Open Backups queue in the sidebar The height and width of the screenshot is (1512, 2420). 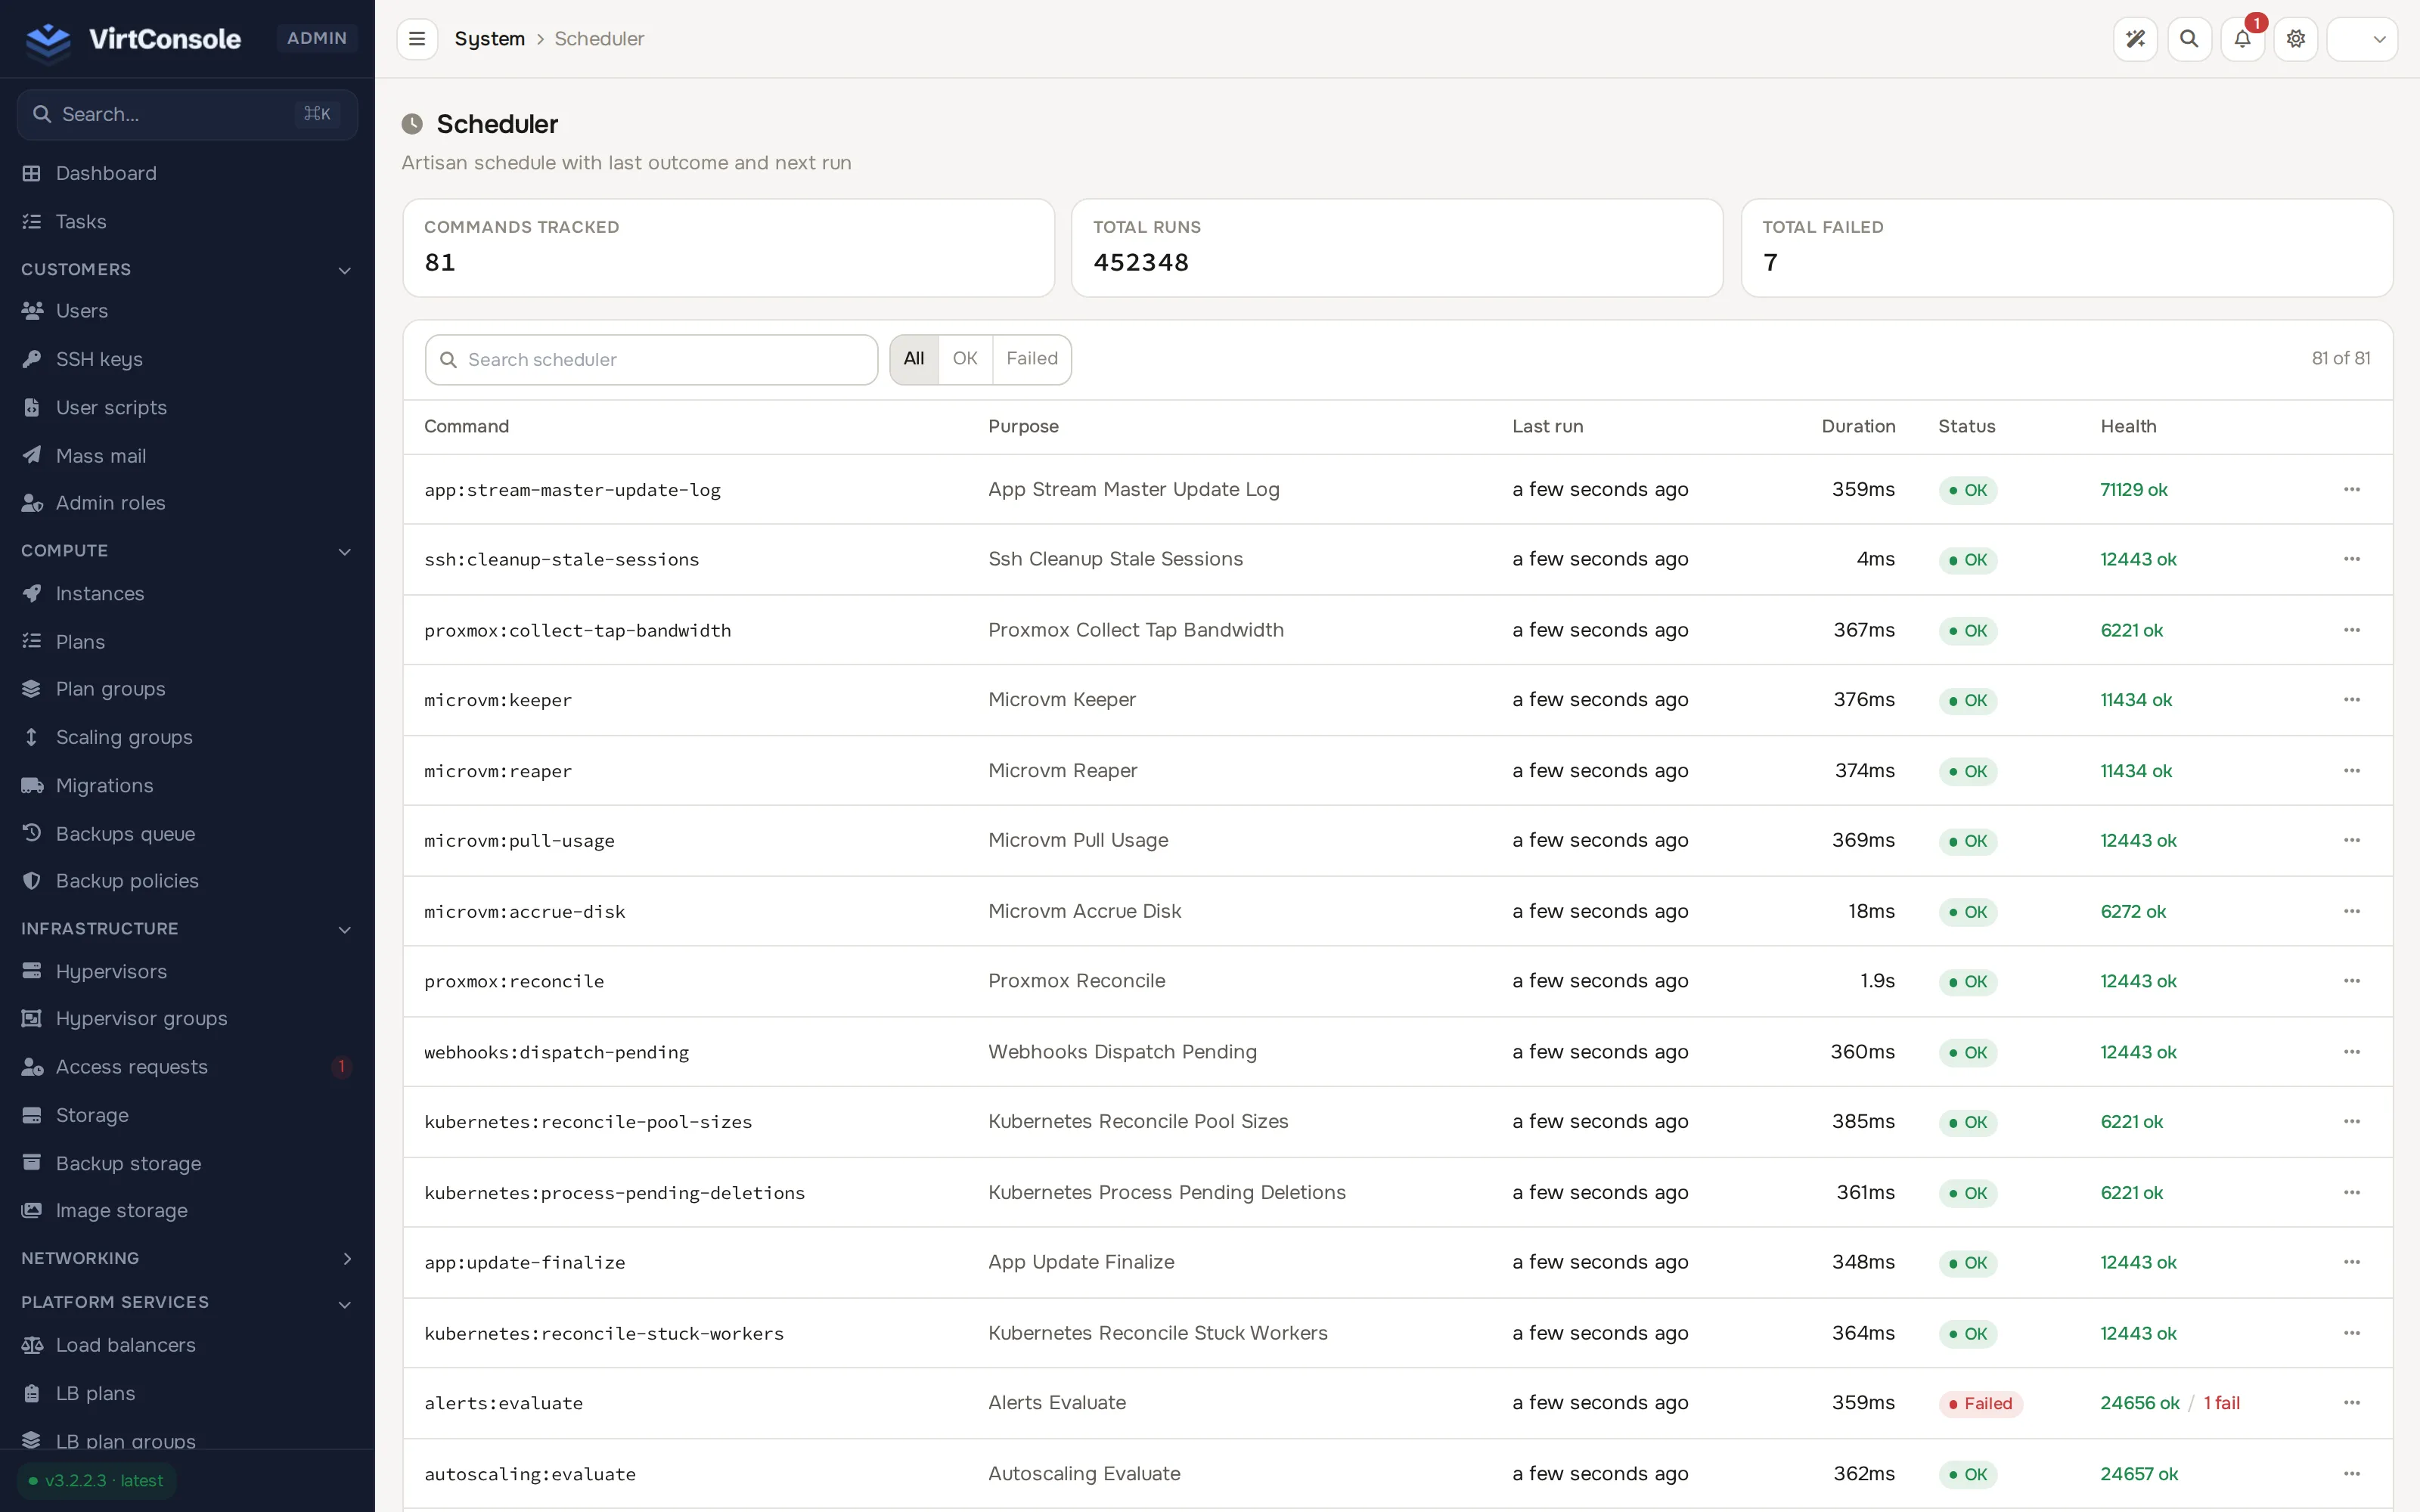click(x=187, y=833)
